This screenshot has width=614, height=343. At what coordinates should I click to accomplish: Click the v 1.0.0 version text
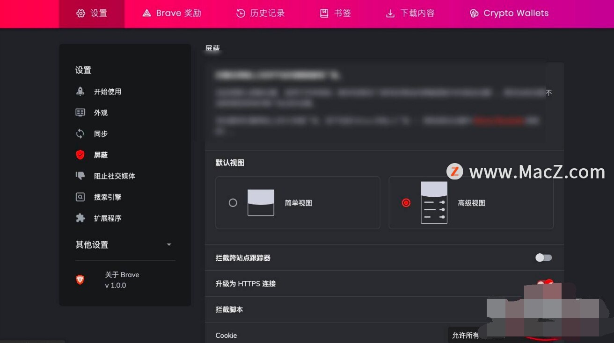coord(116,285)
